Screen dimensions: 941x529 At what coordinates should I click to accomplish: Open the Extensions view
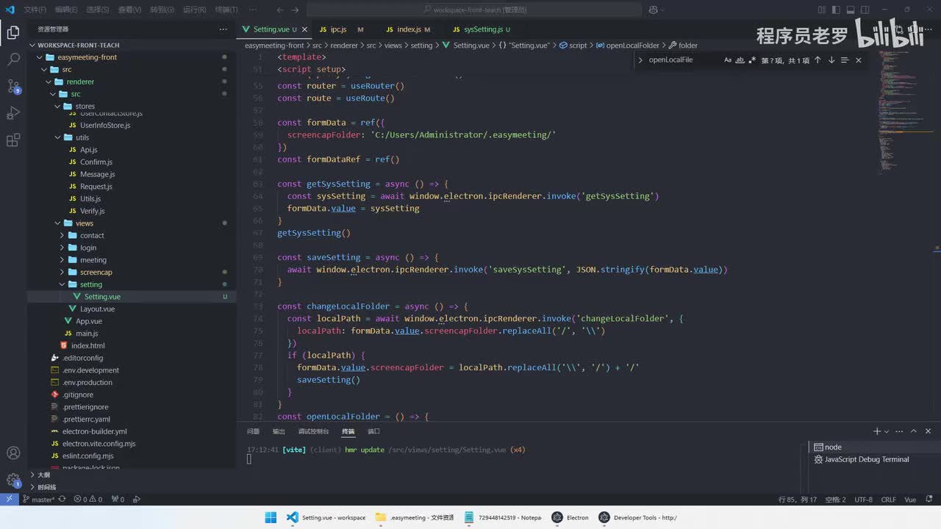[13, 140]
